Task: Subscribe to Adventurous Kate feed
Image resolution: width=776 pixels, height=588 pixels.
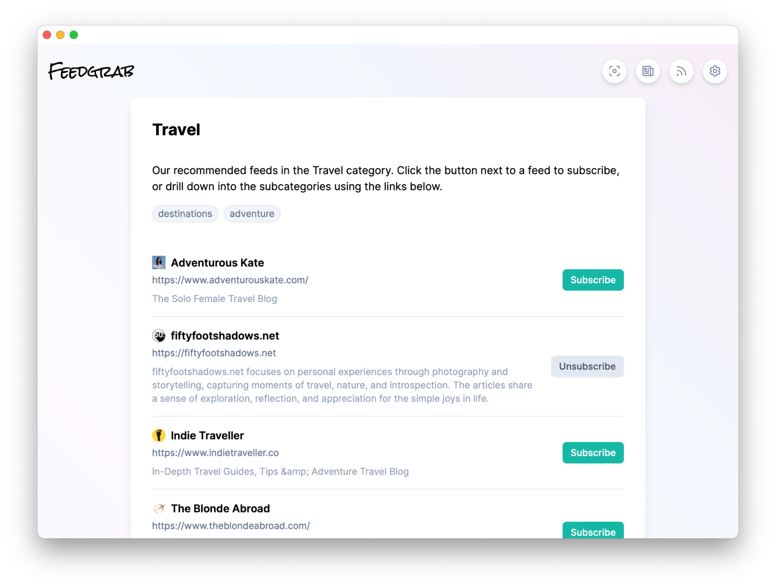Action: coord(593,280)
